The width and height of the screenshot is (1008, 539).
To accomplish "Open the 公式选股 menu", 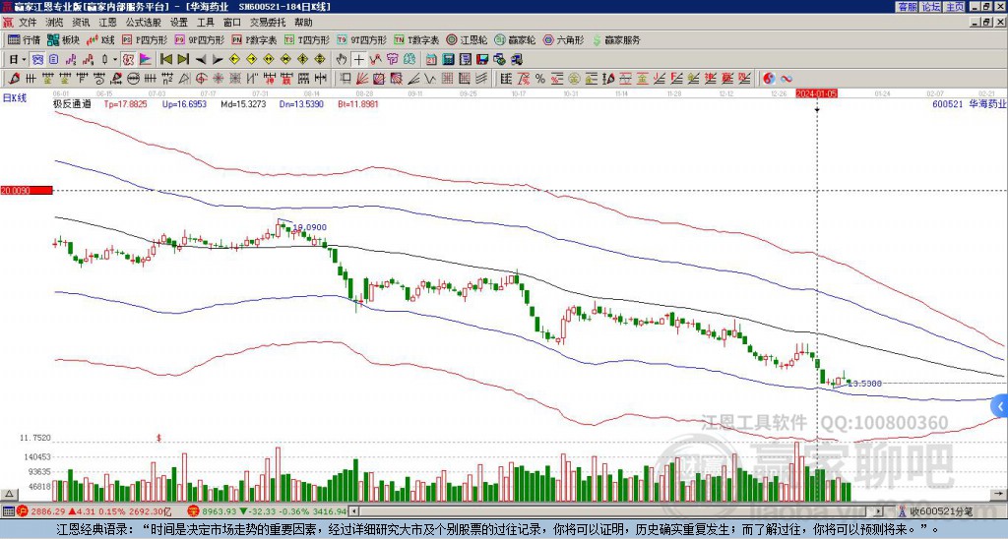I will (x=144, y=23).
